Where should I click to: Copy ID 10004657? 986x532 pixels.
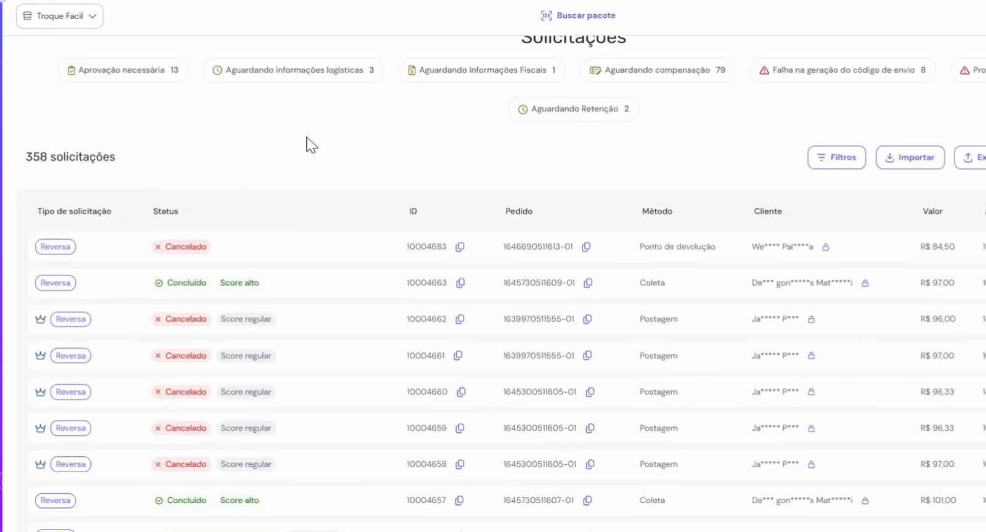click(x=459, y=501)
